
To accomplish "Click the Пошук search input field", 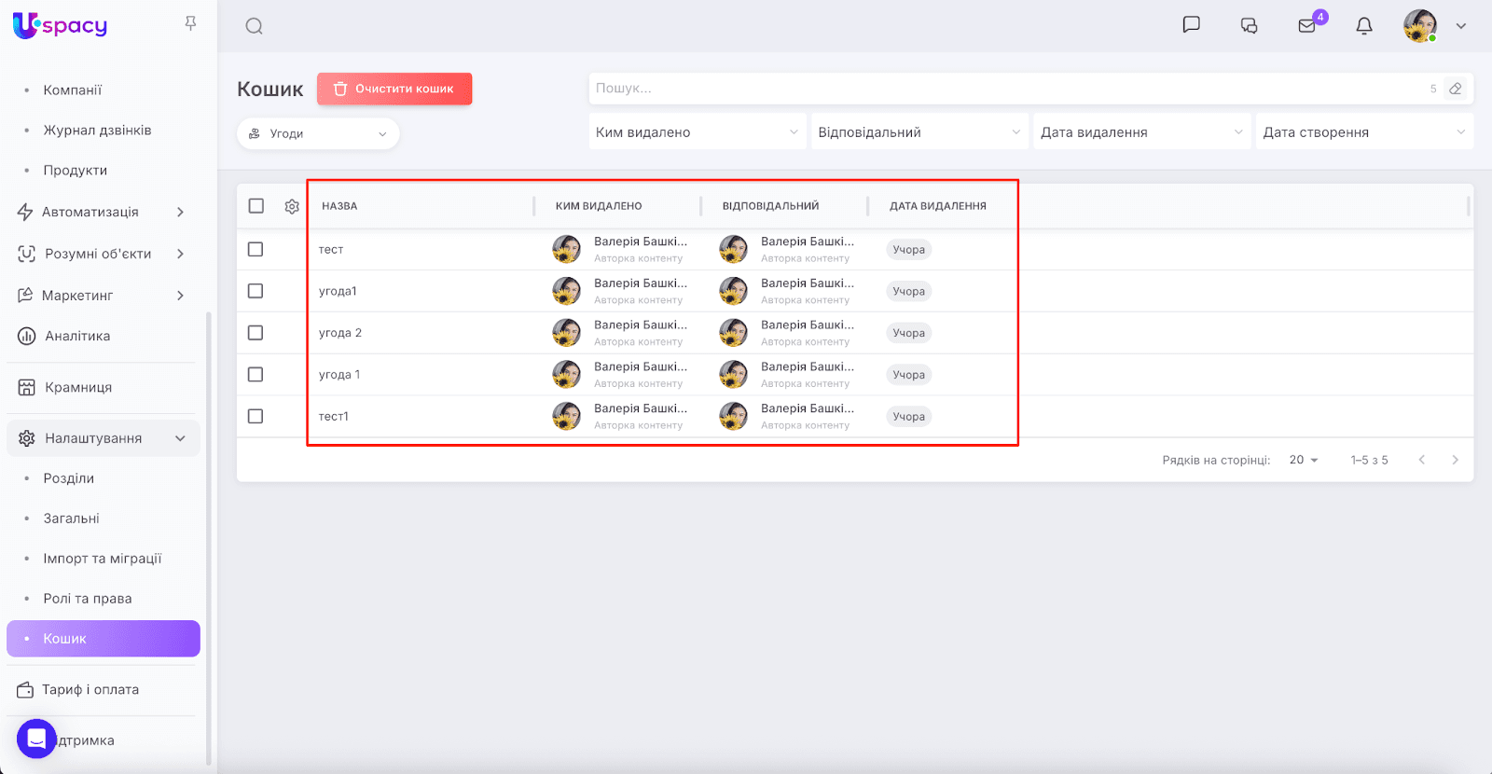I will (x=1007, y=89).
